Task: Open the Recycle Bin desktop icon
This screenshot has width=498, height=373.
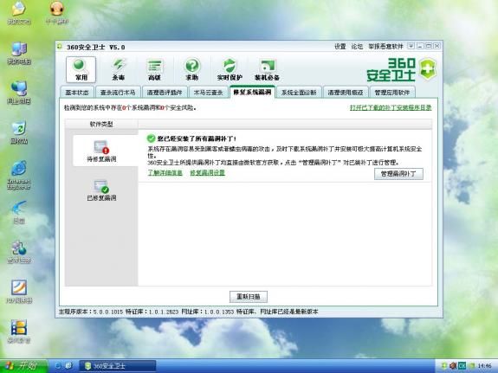Action: pyautogui.click(x=19, y=132)
